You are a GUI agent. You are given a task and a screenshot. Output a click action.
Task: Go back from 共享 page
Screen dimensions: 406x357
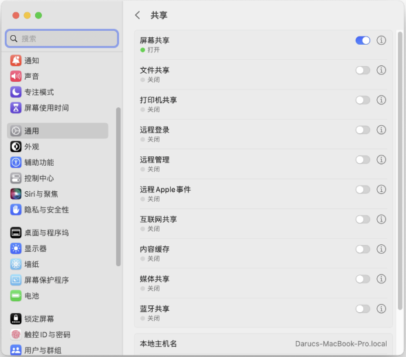pos(138,15)
